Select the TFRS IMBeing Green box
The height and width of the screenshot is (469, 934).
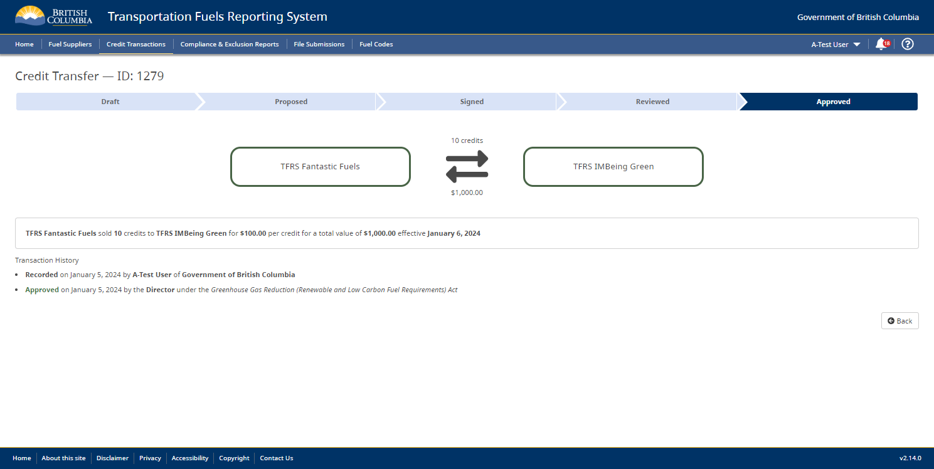pyautogui.click(x=613, y=167)
